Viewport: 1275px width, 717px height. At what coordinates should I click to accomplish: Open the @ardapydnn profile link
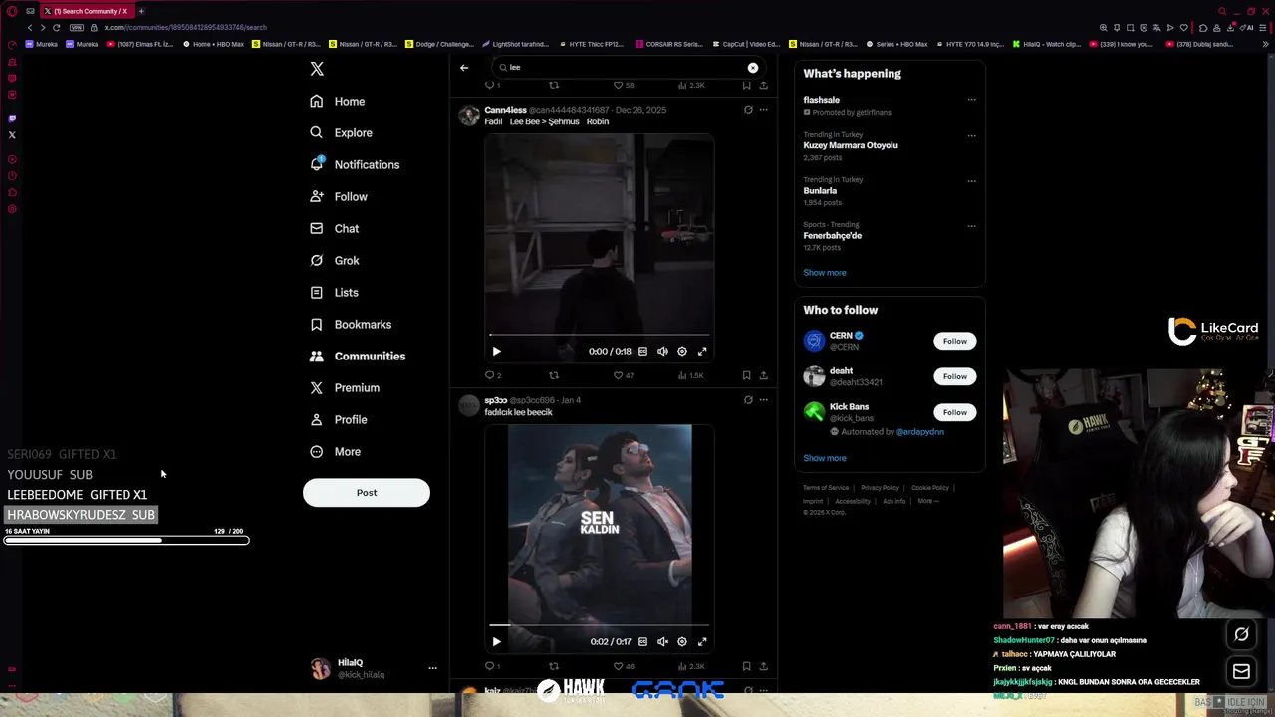tap(919, 432)
